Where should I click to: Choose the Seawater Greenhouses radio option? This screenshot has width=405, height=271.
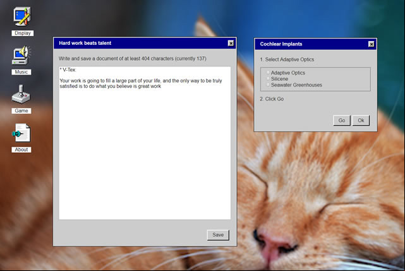(268, 85)
